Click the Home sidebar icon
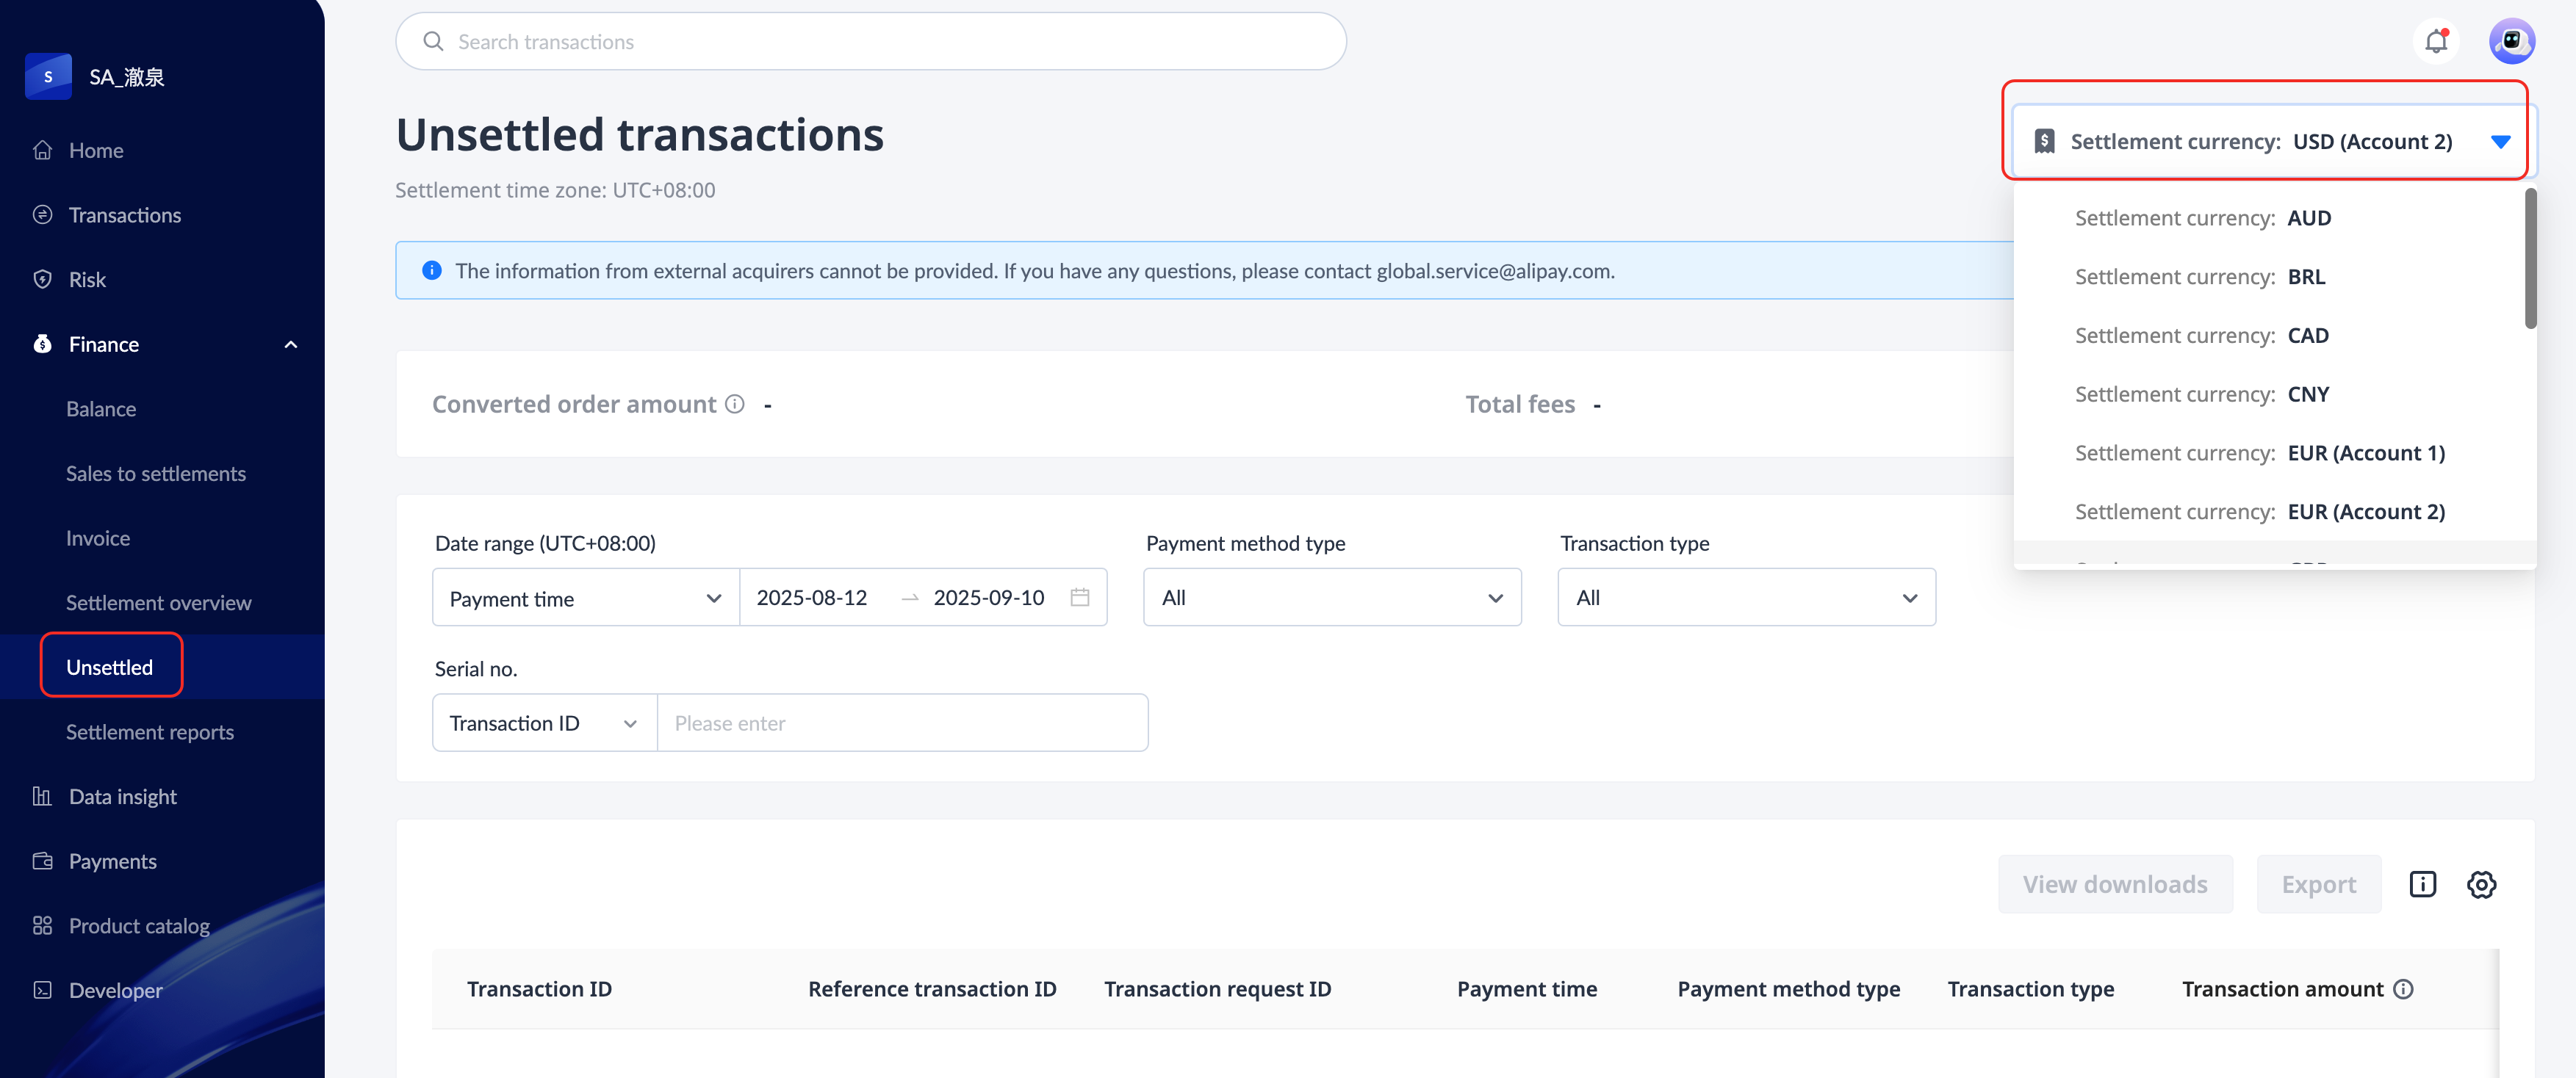2576x1078 pixels. pyautogui.click(x=42, y=151)
